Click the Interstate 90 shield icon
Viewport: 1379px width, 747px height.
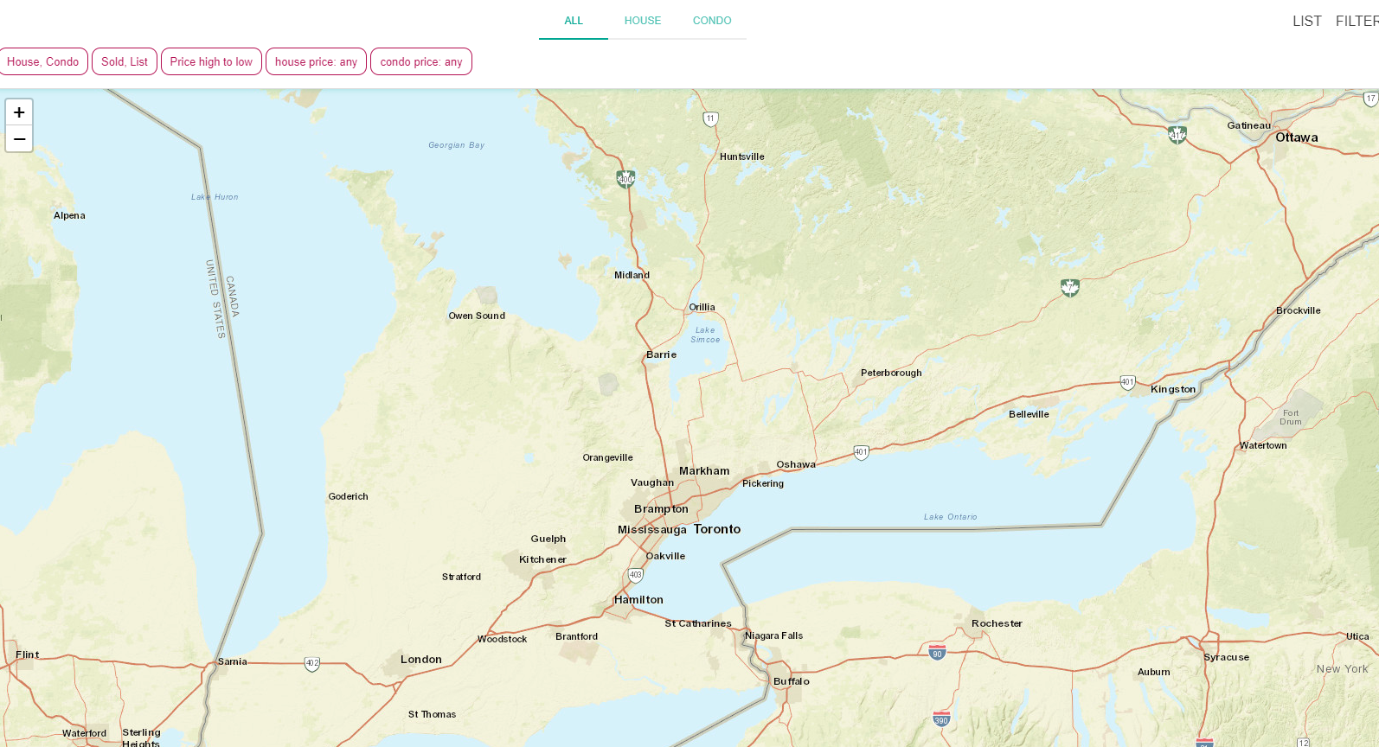[937, 652]
